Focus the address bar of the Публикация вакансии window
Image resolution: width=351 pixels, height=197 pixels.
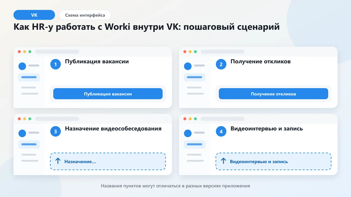(57, 52)
